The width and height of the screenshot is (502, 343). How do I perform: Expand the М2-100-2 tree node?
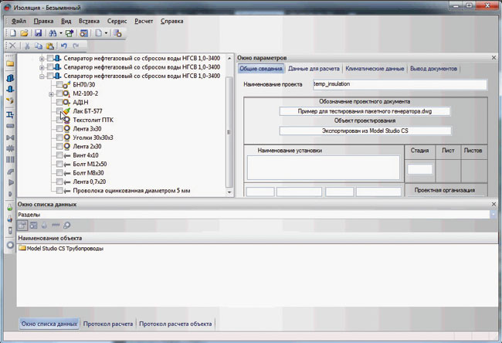click(x=51, y=94)
